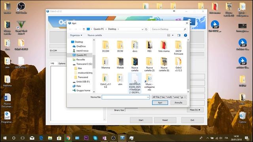Open the docs folder in file dialog
Viewport: 253px width, 142px height.
click(x=135, y=47)
